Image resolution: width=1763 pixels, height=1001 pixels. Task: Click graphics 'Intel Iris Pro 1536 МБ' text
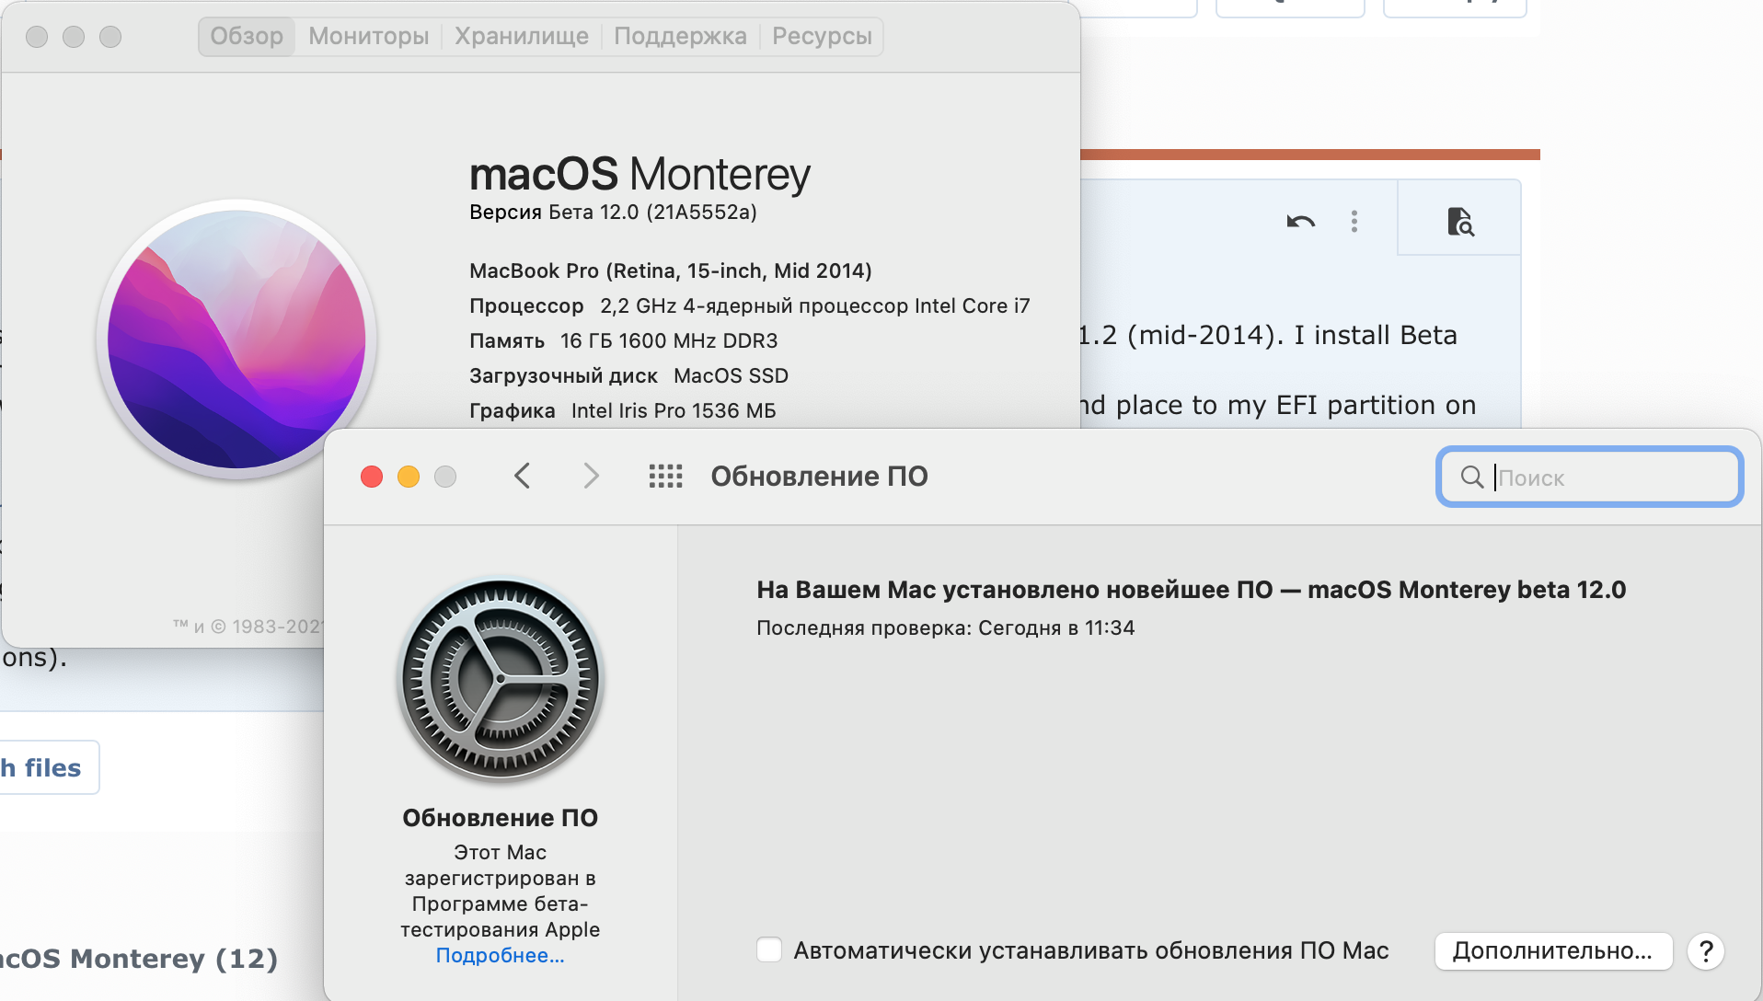tap(674, 410)
